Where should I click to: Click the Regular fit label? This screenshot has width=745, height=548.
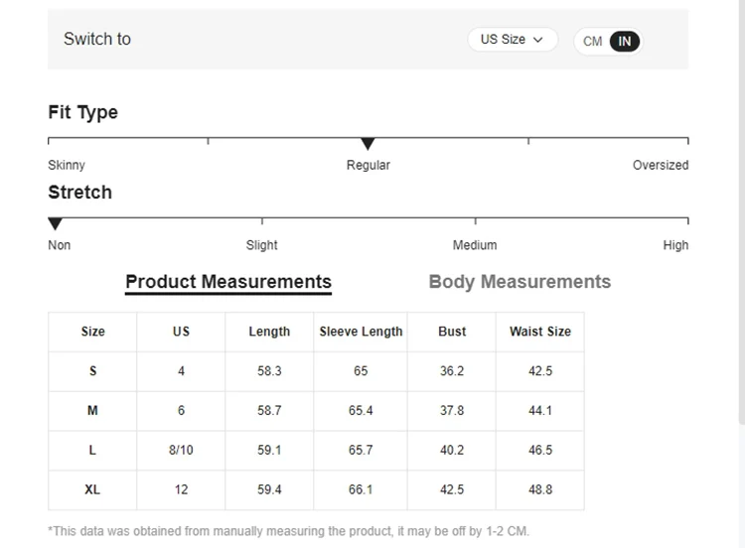point(368,166)
